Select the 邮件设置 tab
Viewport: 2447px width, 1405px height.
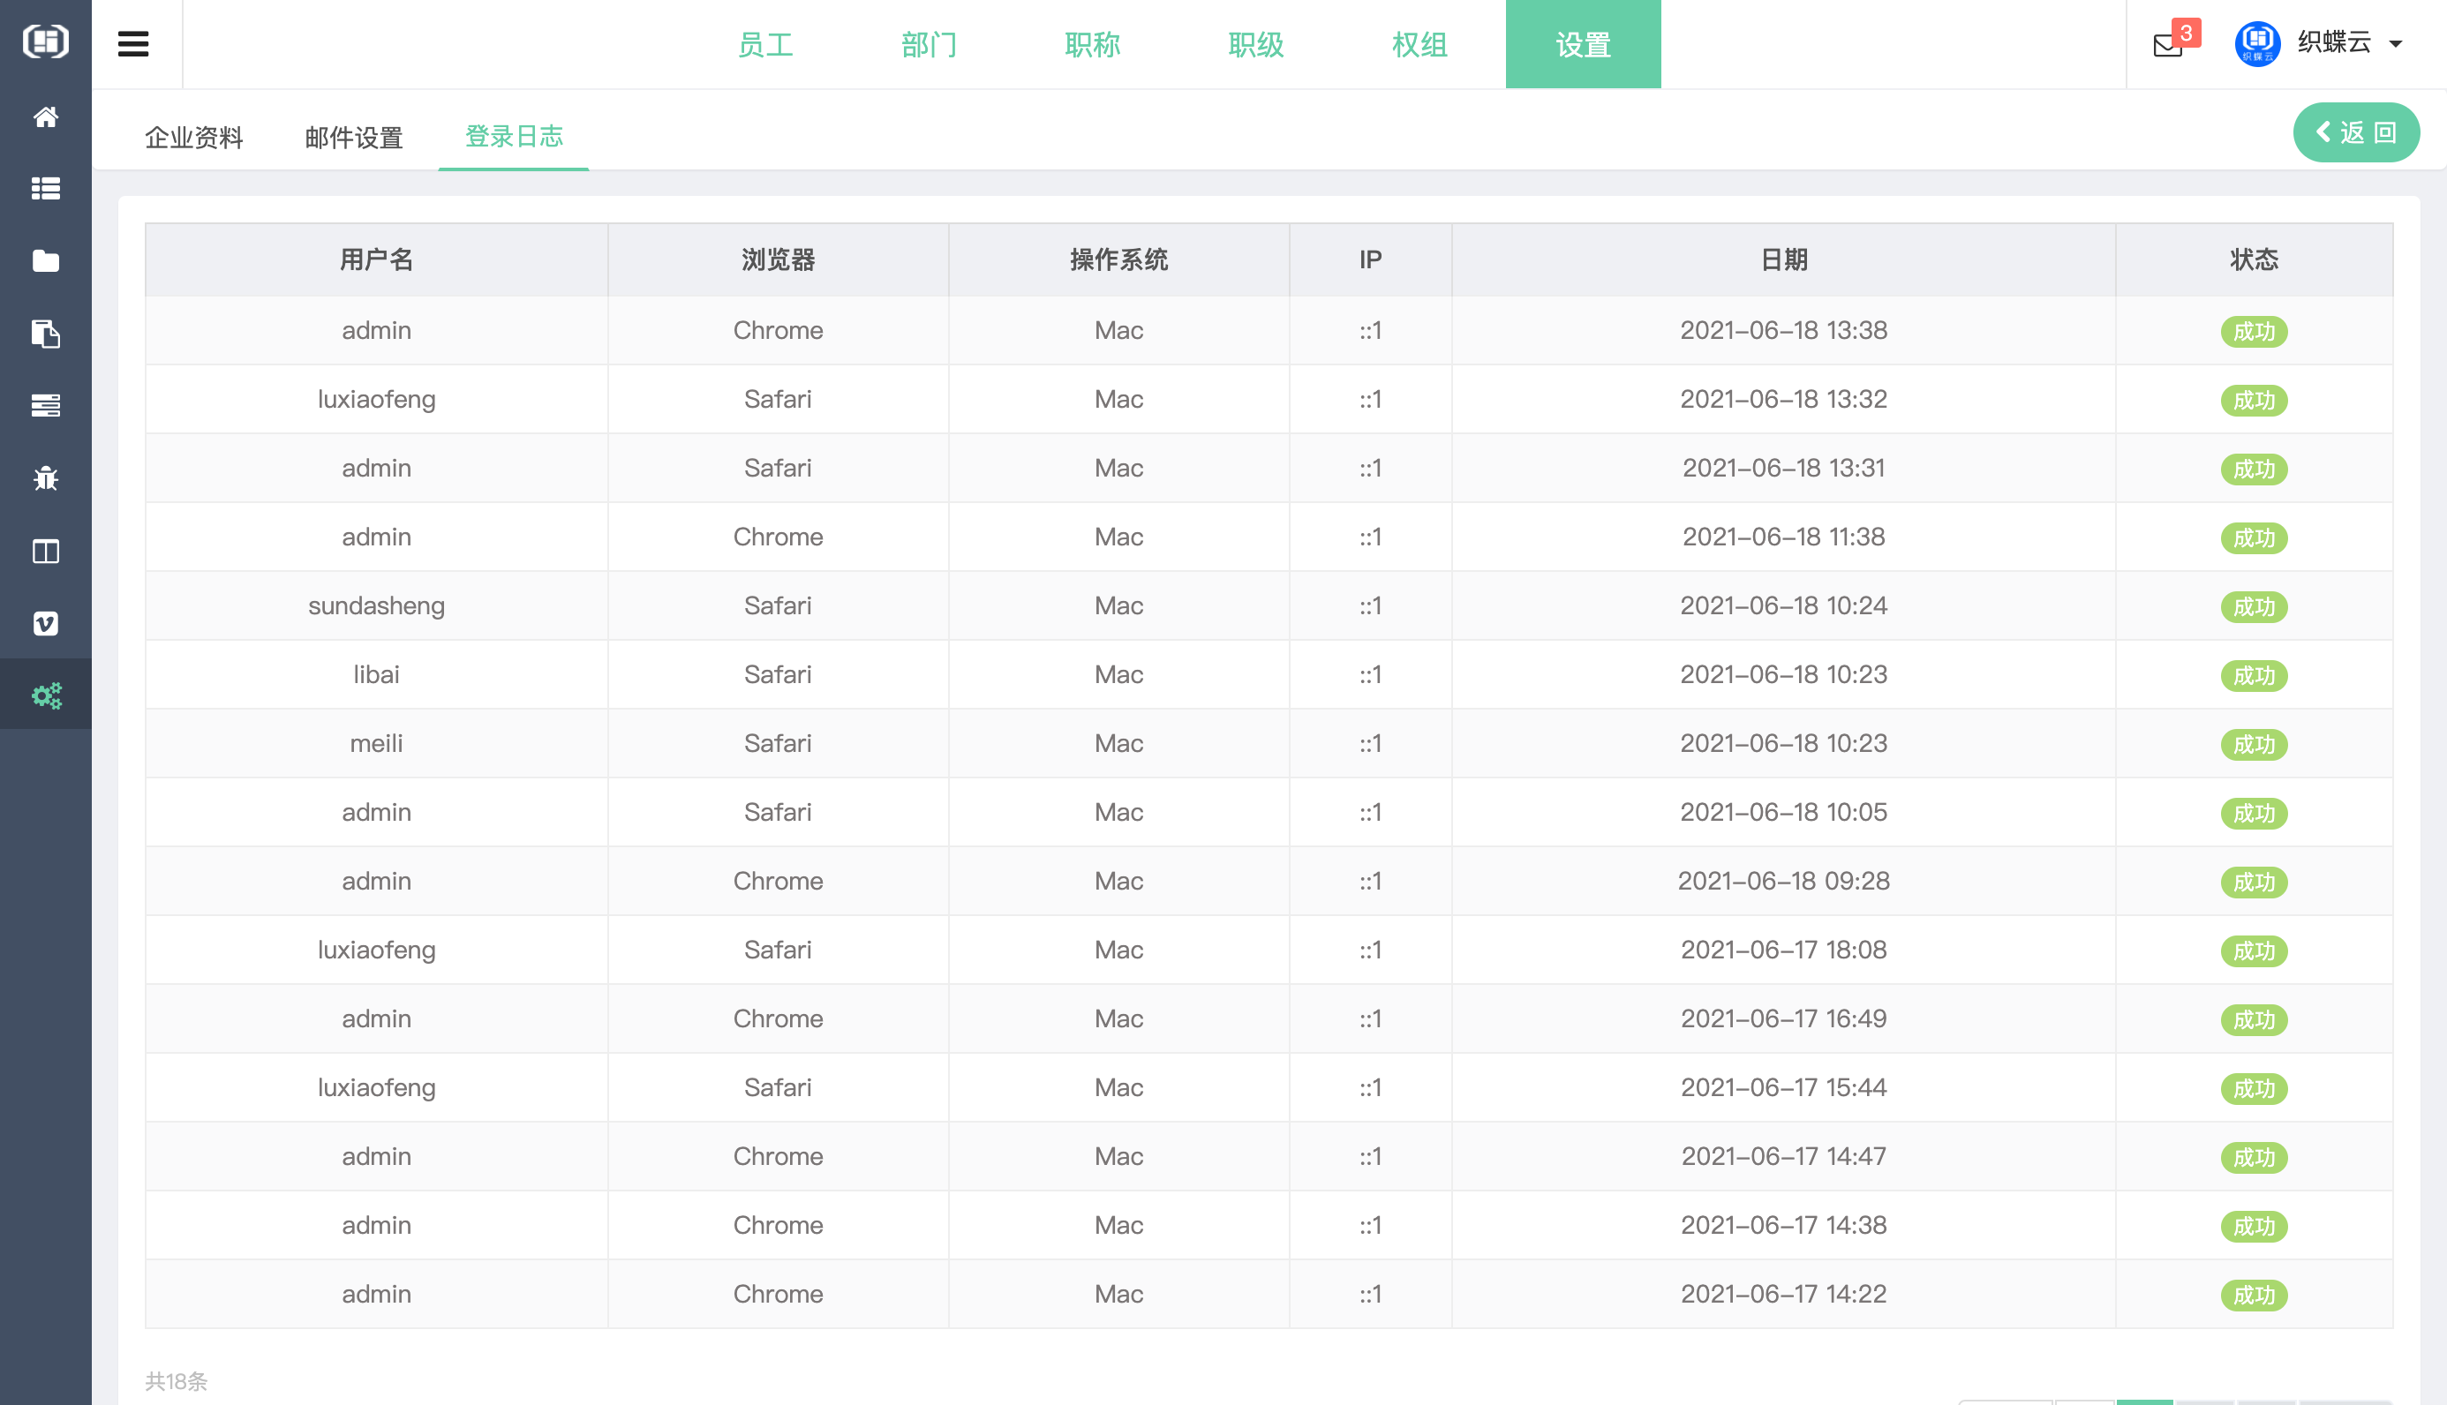(x=353, y=137)
